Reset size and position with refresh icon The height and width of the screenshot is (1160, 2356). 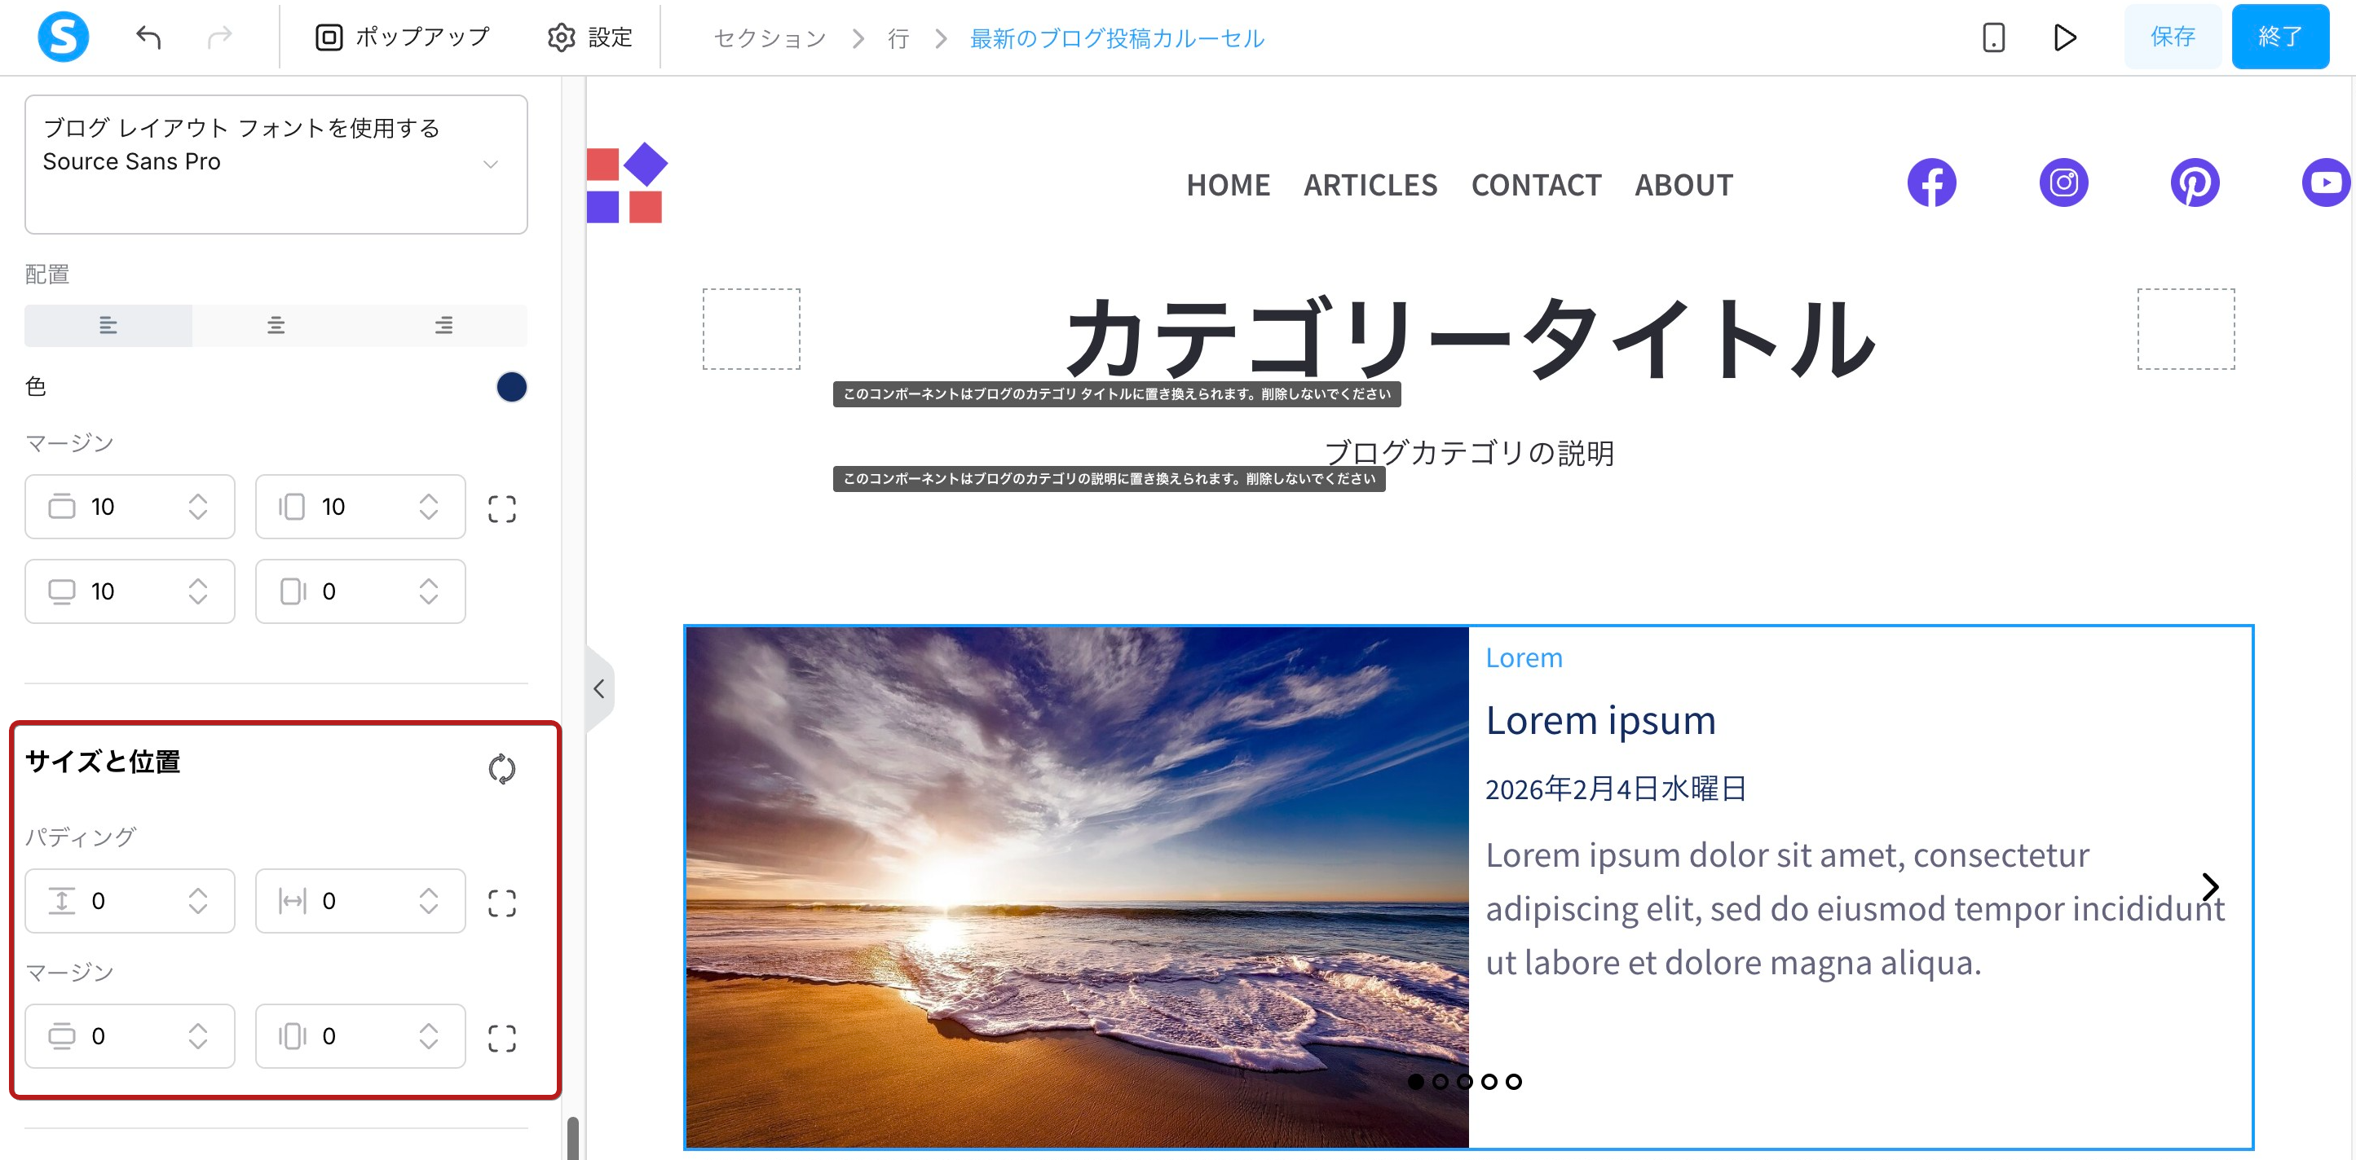tap(501, 769)
